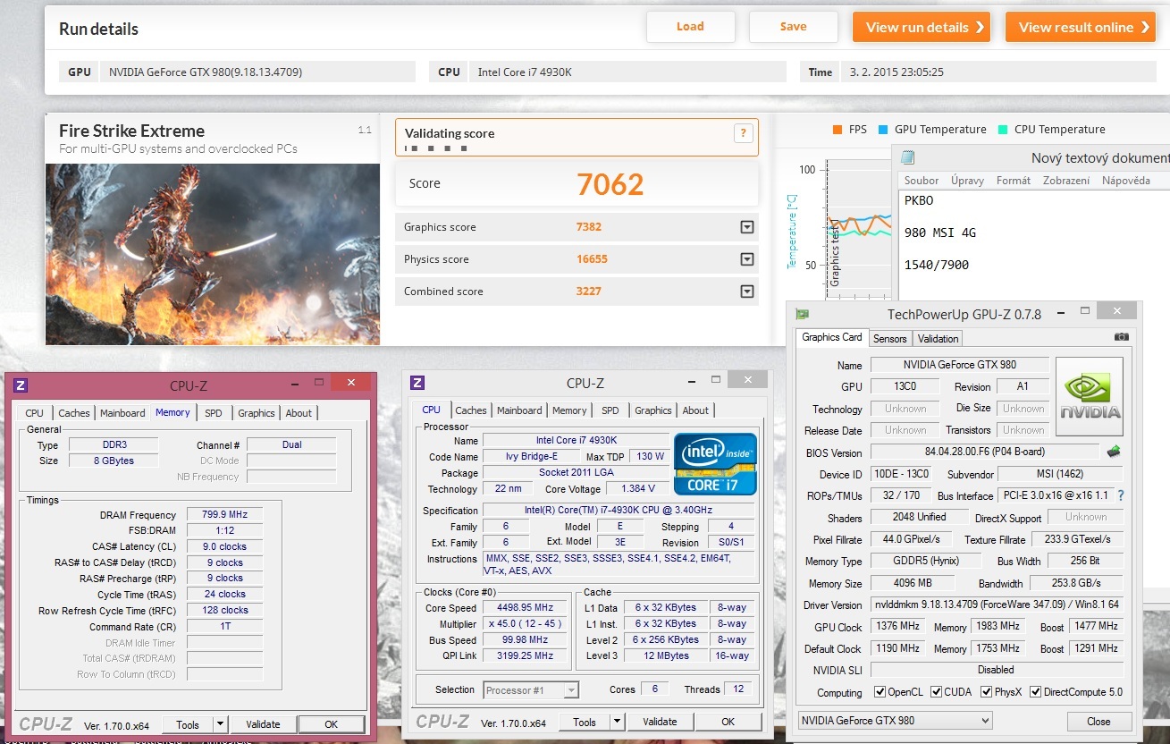
Task: Open the Zobrazení menu in the text document
Action: [1065, 181]
